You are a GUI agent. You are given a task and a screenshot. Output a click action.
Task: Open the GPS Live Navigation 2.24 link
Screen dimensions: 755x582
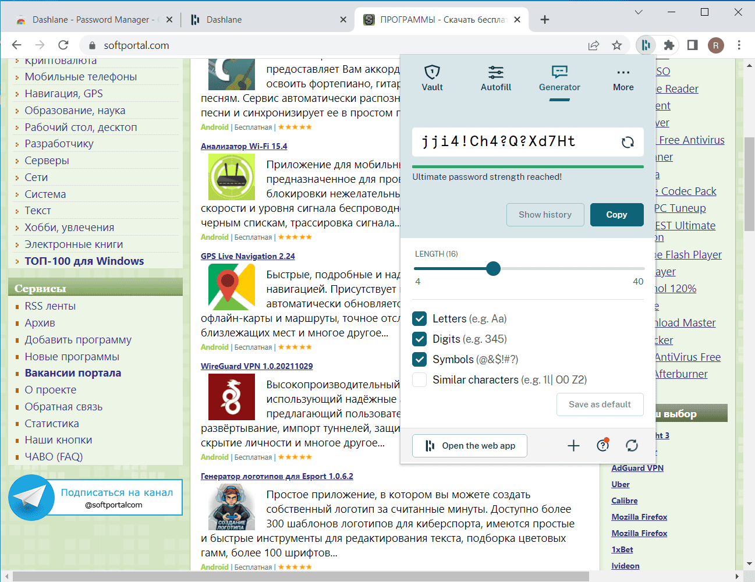click(x=248, y=256)
